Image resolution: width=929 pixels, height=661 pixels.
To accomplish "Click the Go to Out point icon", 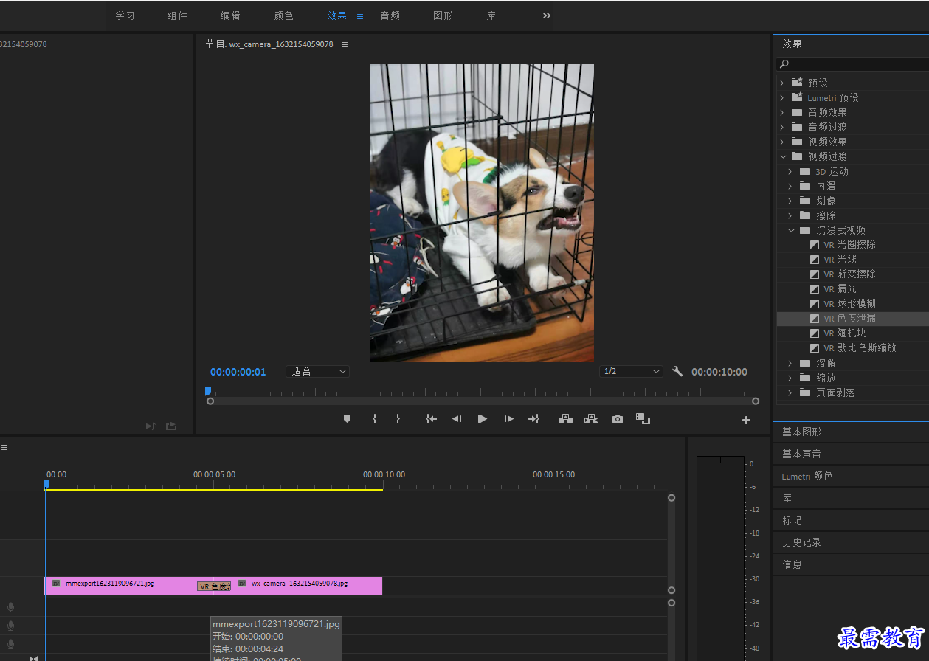I will tap(533, 419).
